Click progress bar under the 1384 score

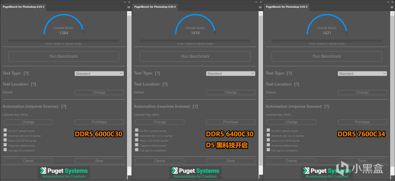pyautogui.click(x=64, y=40)
